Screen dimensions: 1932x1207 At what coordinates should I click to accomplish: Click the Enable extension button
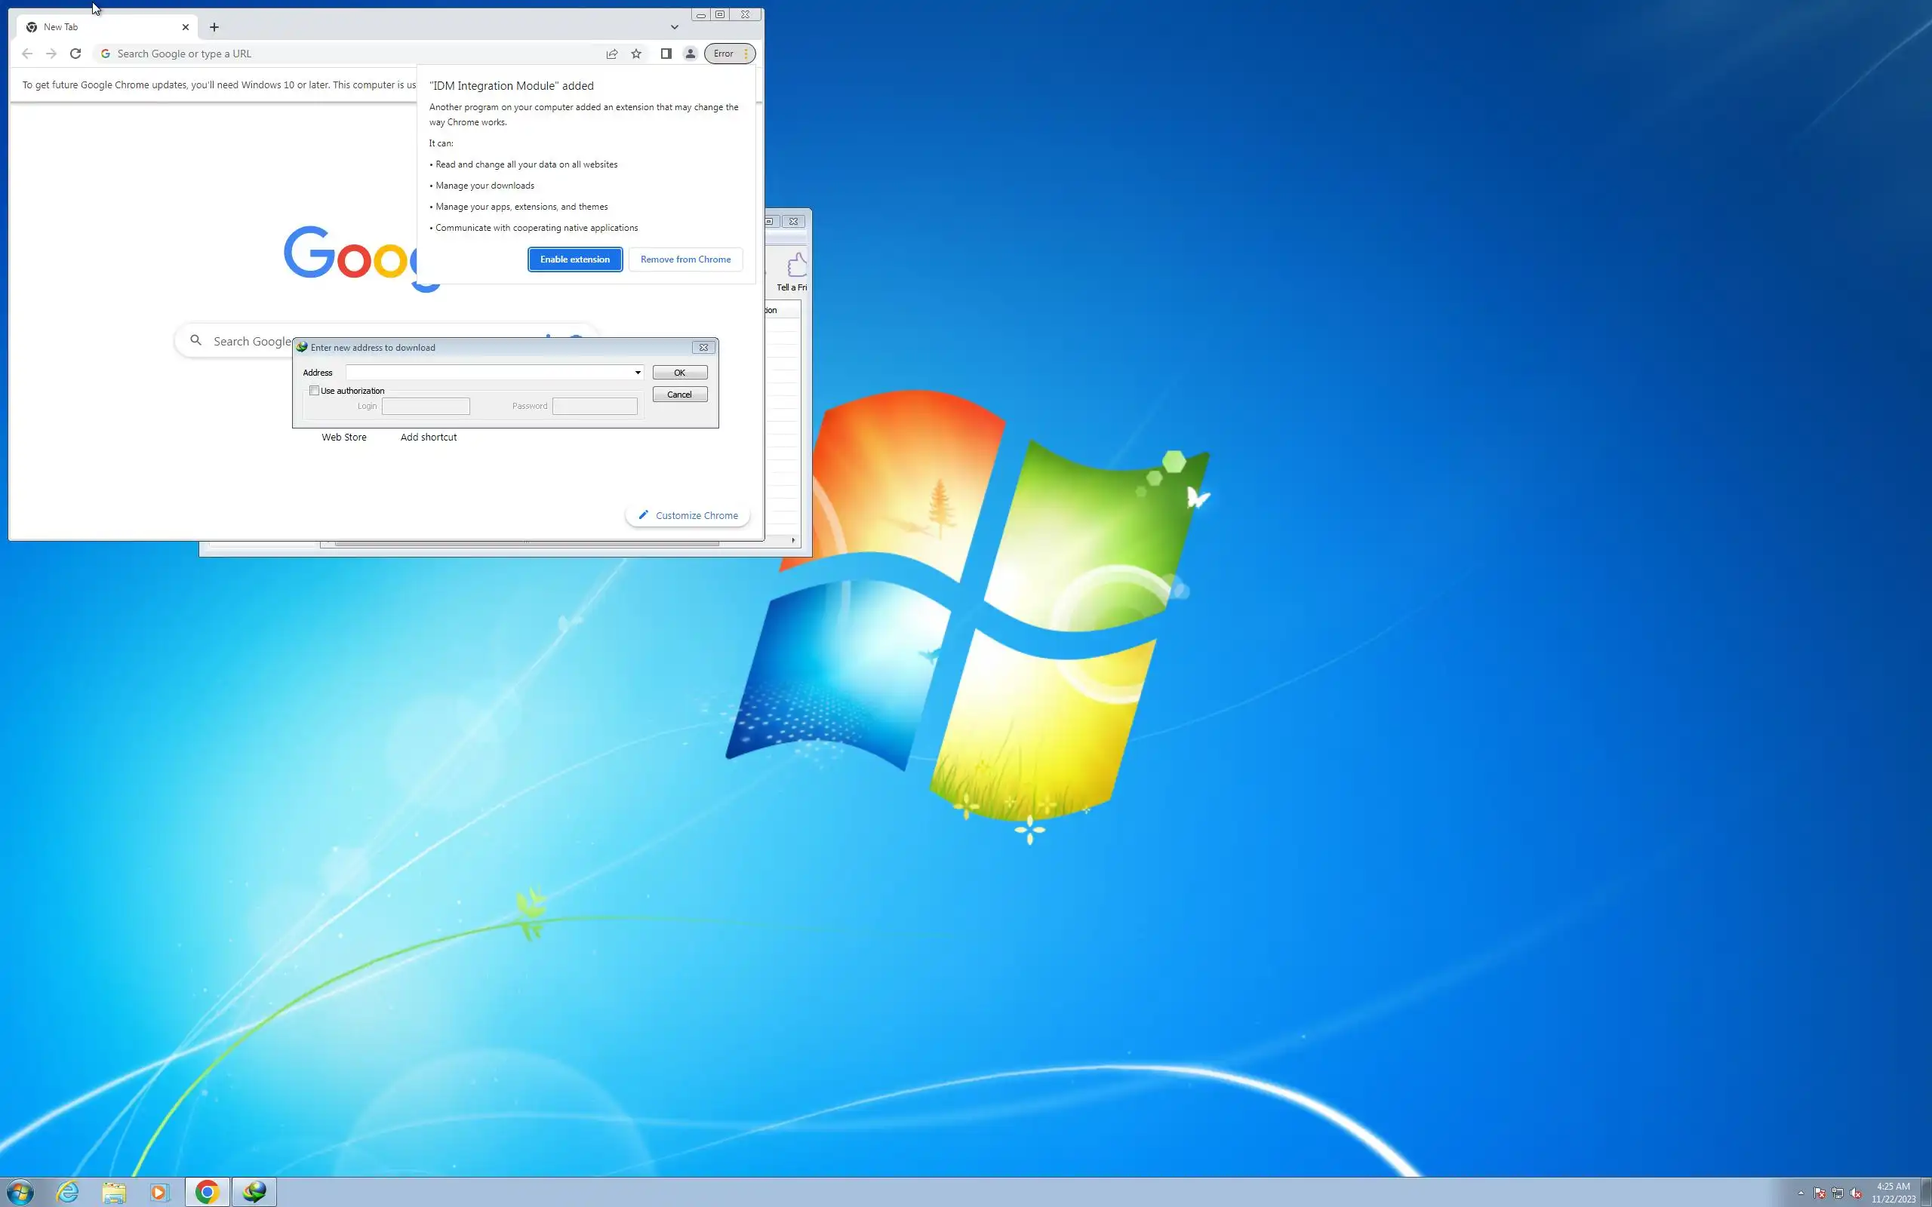575,260
